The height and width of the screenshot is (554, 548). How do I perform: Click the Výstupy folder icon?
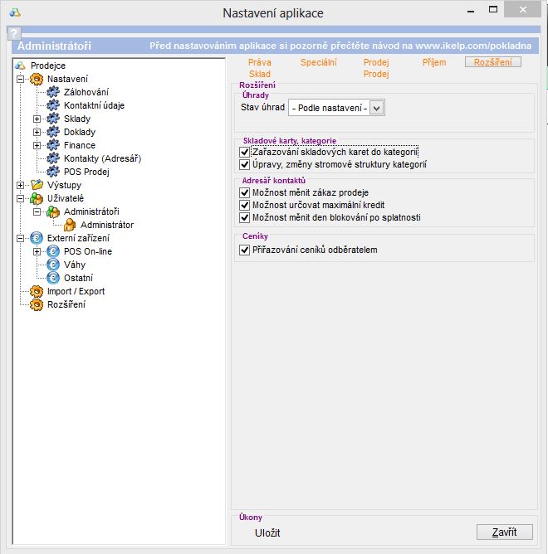[x=37, y=185]
